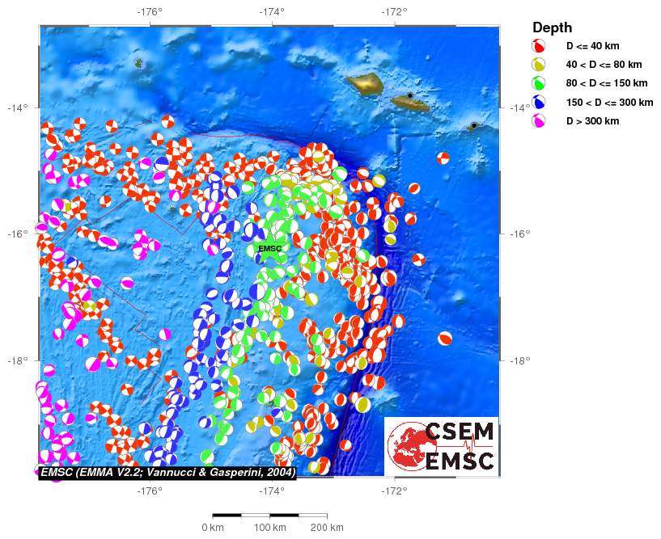Click the small green island near -176°
Viewport: 661px width, 539px height.
tap(139, 62)
